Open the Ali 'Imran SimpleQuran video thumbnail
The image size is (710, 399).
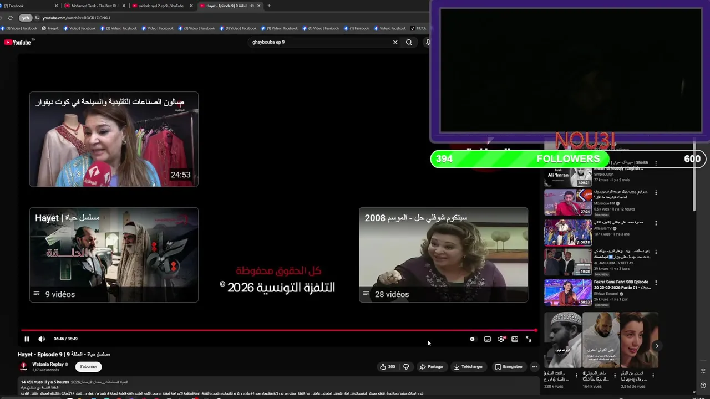567,174
